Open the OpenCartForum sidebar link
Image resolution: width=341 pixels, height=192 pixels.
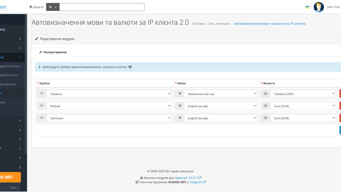[10, 66]
